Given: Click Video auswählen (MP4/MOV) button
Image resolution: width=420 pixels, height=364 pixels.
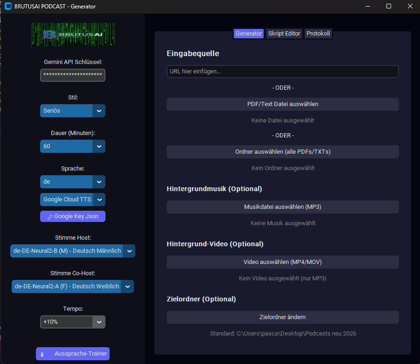Looking at the screenshot, I should 282,262.
